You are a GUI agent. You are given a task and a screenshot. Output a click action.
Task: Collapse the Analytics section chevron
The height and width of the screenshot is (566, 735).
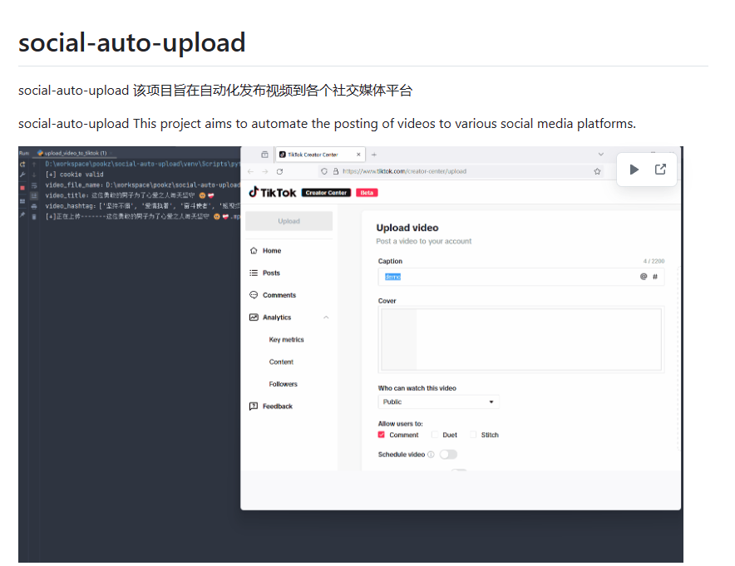[x=326, y=317]
